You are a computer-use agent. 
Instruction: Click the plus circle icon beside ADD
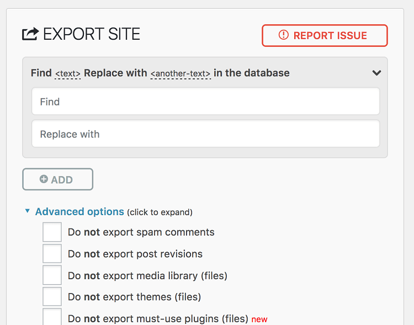(44, 179)
